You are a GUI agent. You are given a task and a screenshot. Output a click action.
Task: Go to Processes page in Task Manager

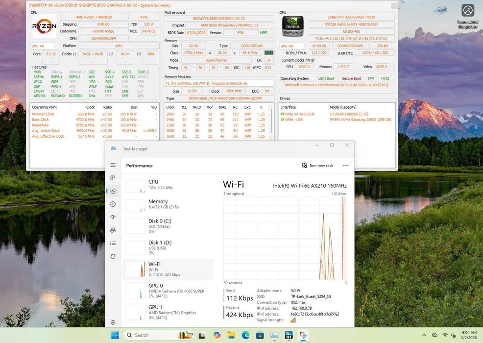113,178
